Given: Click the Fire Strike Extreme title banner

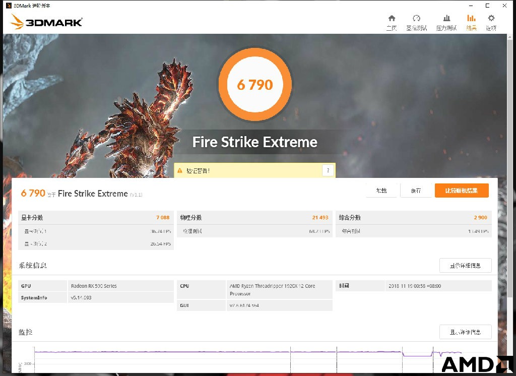Looking at the screenshot, I should [254, 142].
